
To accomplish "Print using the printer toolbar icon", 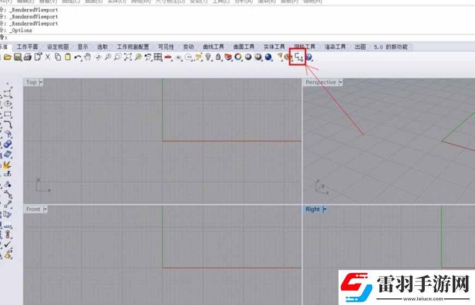I will 27,57.
